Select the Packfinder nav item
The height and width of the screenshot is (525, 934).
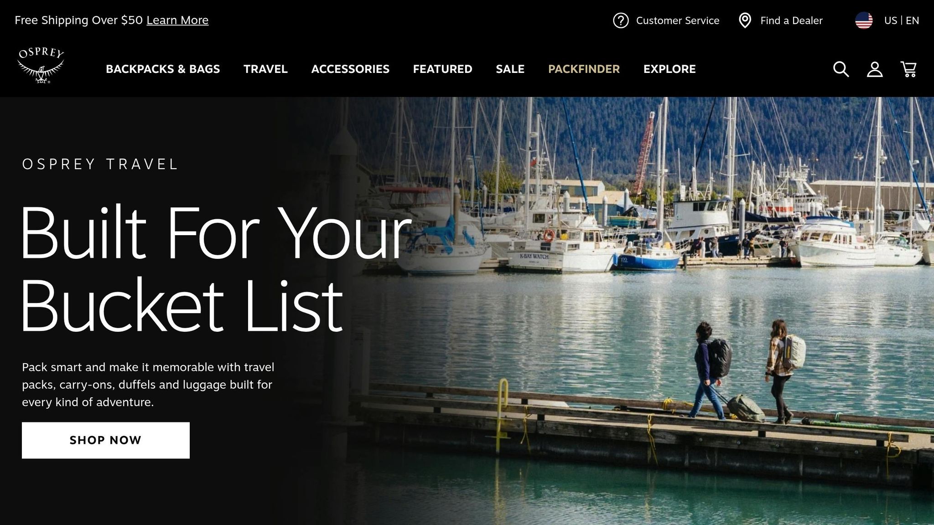584,69
